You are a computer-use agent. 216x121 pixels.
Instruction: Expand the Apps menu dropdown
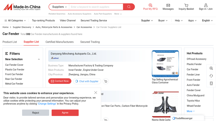(192, 20)
